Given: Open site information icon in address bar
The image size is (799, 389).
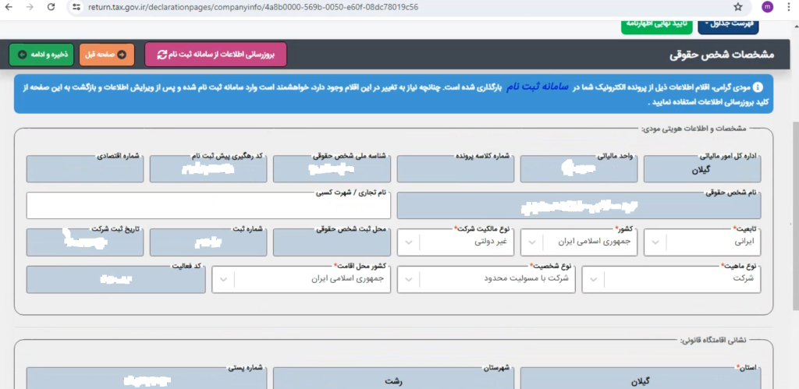Looking at the screenshot, I should (76, 7).
